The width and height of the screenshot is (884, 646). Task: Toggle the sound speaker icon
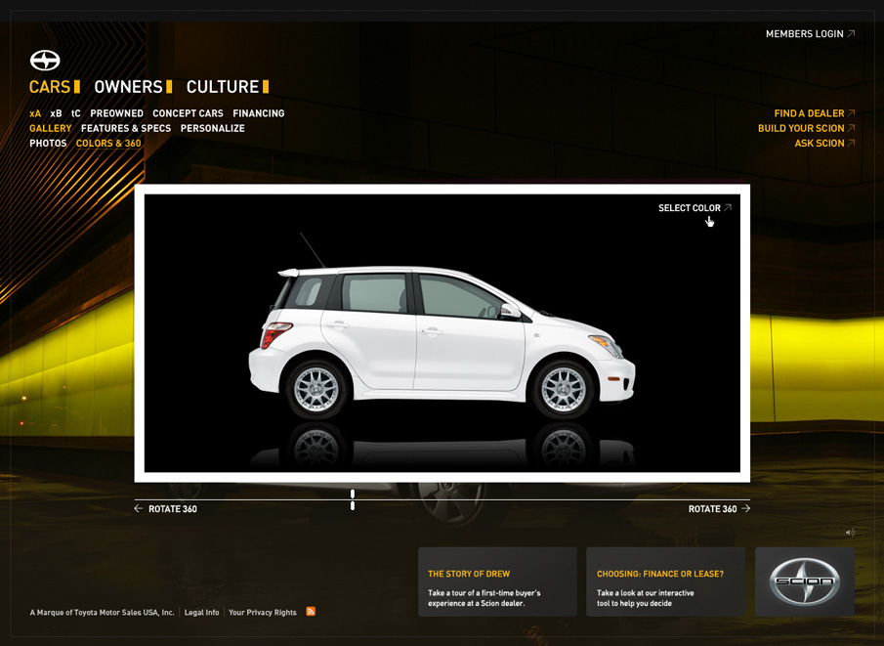(x=850, y=532)
